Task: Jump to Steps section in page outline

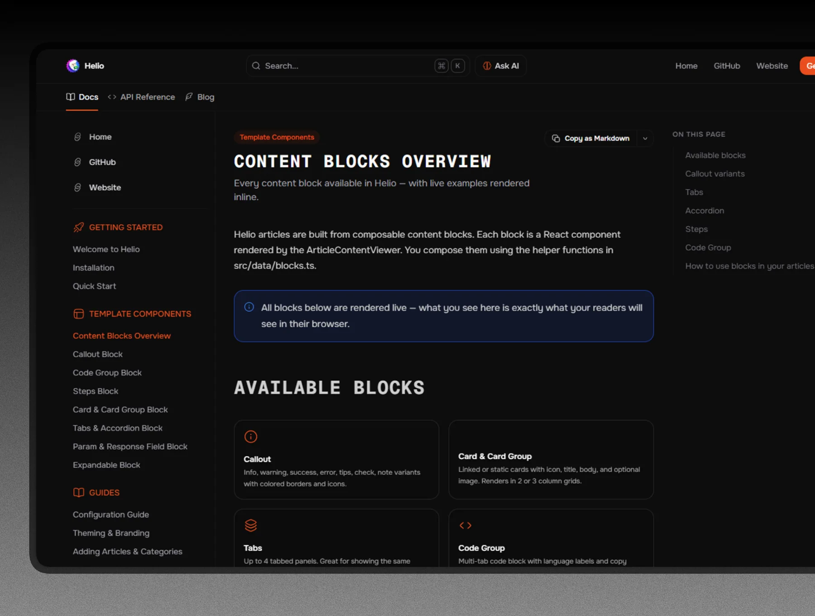Action: coord(696,229)
